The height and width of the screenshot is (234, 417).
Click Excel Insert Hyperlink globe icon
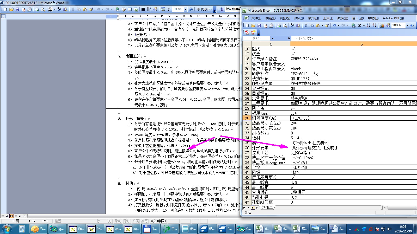tap(353, 25)
